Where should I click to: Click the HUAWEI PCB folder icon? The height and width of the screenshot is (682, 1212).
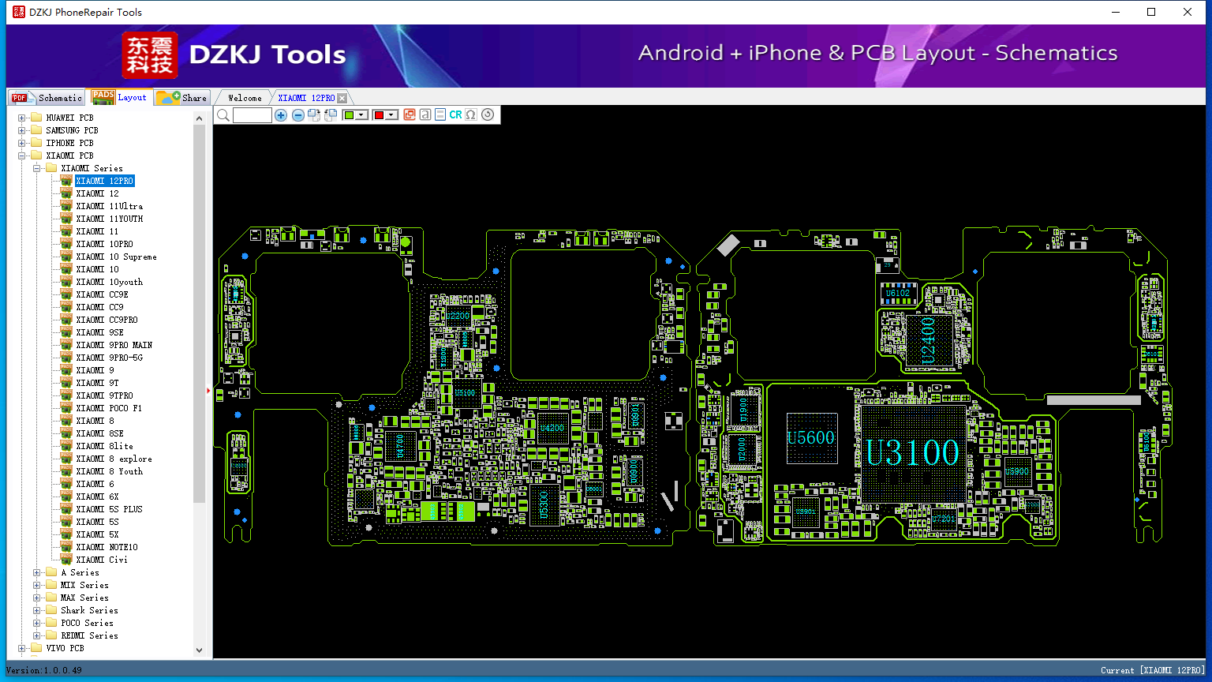point(36,118)
